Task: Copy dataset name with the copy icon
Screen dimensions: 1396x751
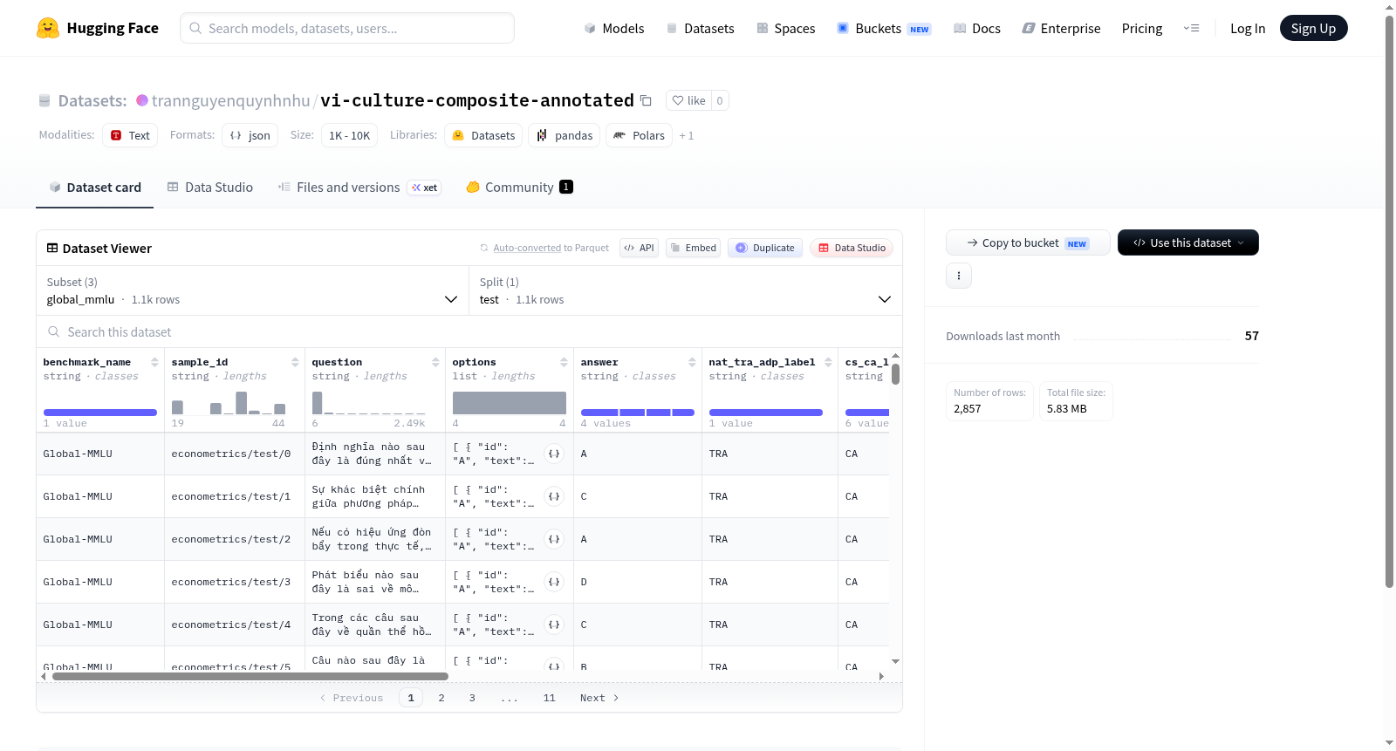Action: tap(646, 100)
